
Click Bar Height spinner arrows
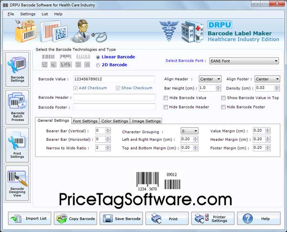(x=218, y=88)
